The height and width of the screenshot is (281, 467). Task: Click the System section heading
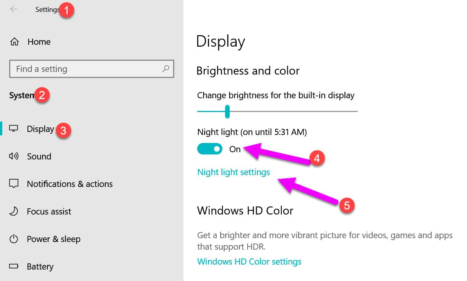coord(21,95)
